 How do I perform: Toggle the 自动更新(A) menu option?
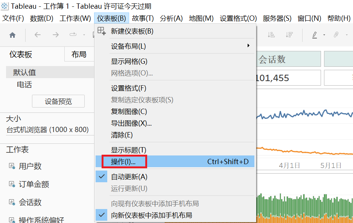(175, 177)
